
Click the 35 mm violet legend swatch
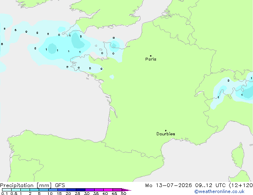coord(99,190)
